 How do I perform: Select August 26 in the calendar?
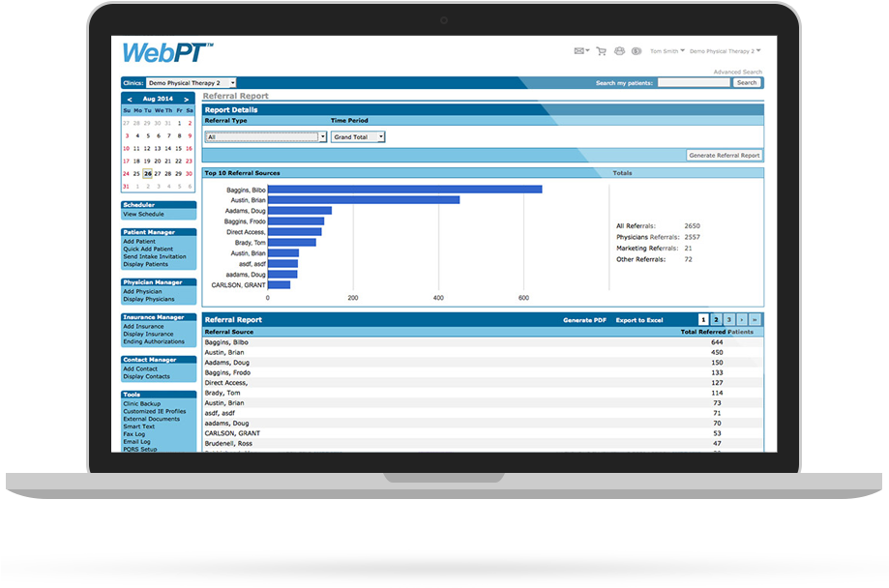pos(147,174)
